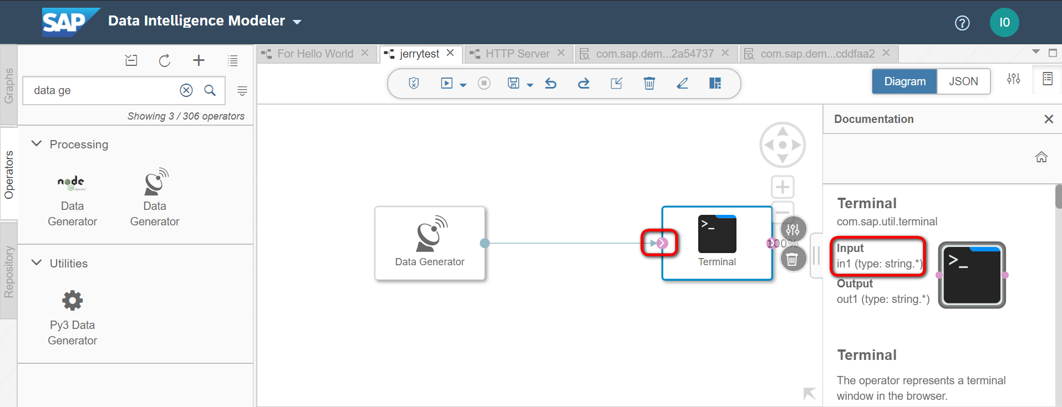Open the Repository side tab

tap(8, 272)
